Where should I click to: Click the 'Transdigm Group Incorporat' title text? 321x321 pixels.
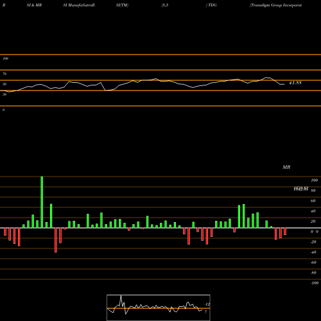coord(276,5)
